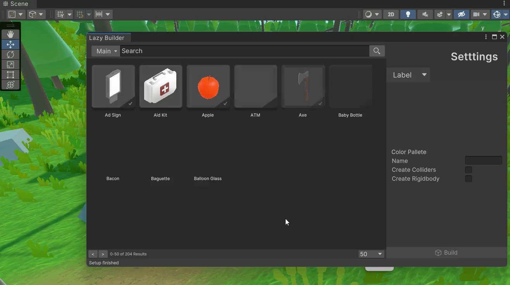
Task: Click the tools overlay drag handle
Action: coord(10,26)
